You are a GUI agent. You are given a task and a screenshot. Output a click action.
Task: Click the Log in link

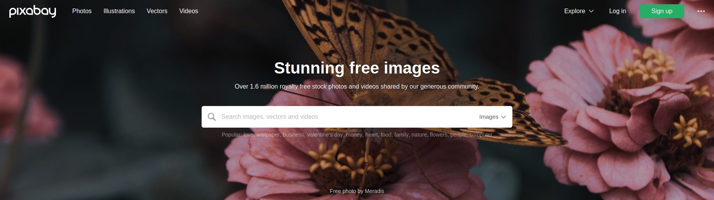pyautogui.click(x=617, y=11)
